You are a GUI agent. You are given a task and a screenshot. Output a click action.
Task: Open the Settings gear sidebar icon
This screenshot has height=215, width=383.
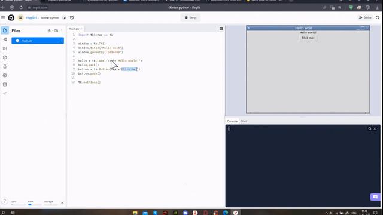pyautogui.click(x=5, y=76)
